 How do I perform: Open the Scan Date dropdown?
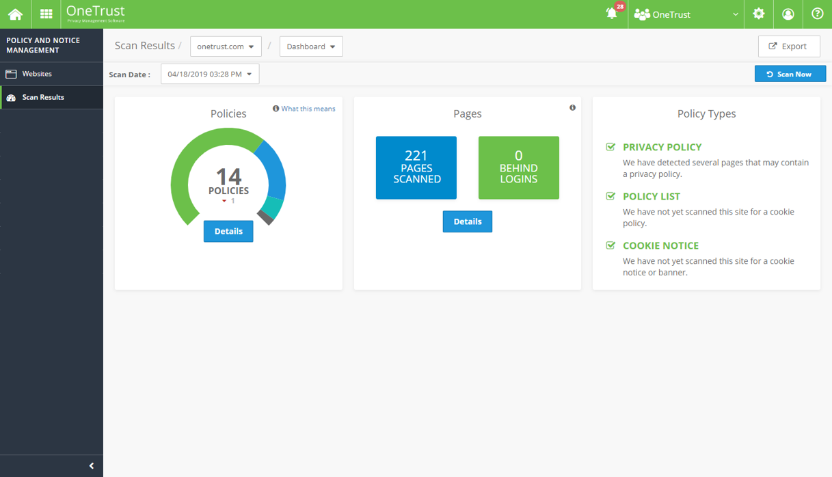(210, 74)
